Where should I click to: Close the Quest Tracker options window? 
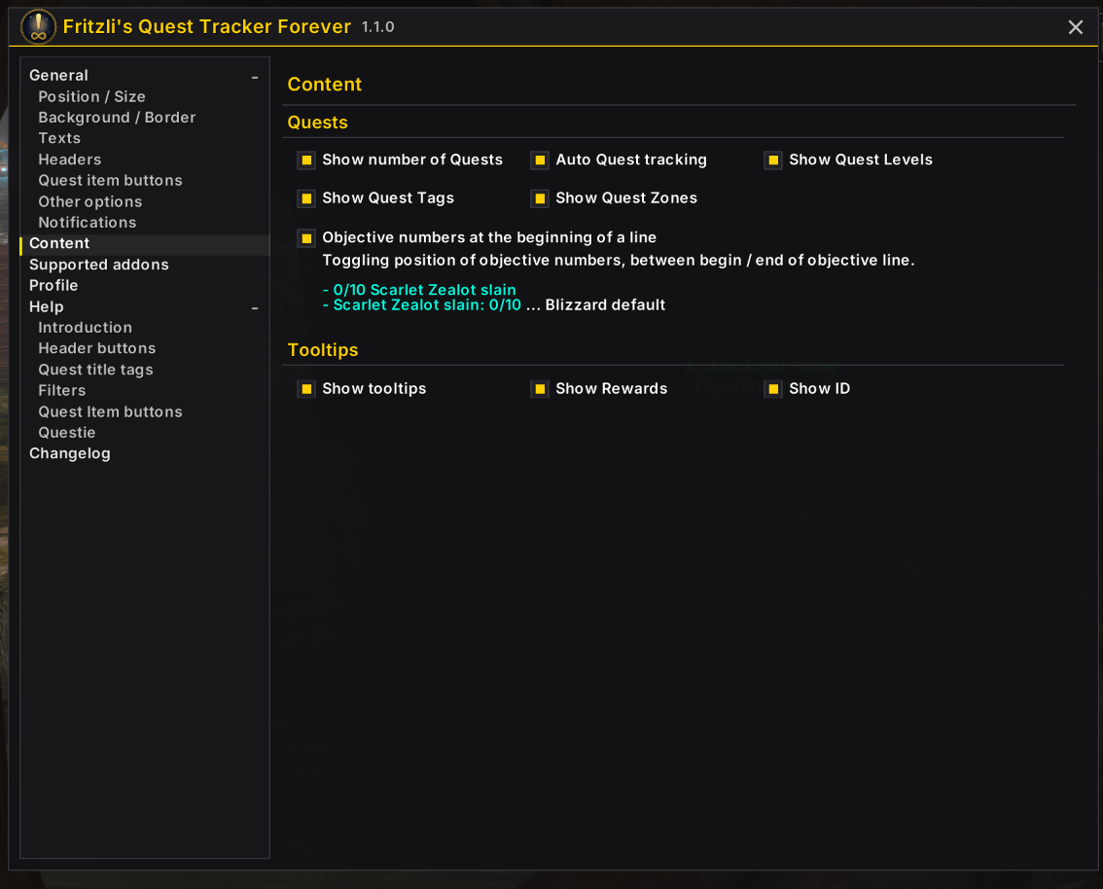pyautogui.click(x=1075, y=27)
